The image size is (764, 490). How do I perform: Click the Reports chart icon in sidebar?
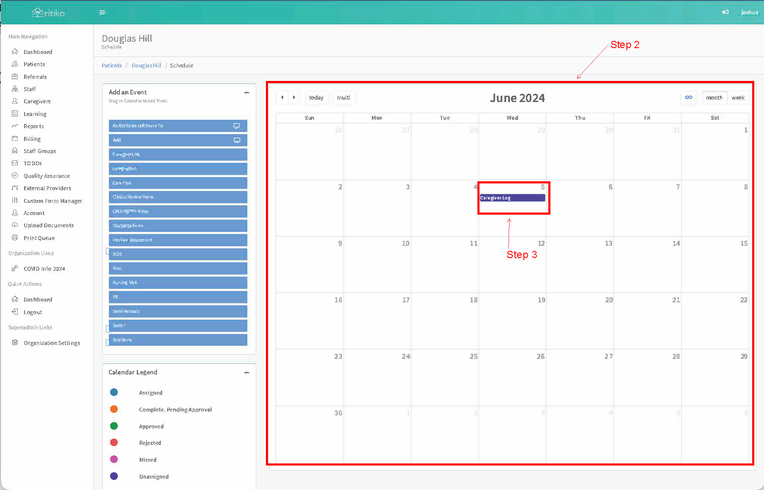(15, 126)
